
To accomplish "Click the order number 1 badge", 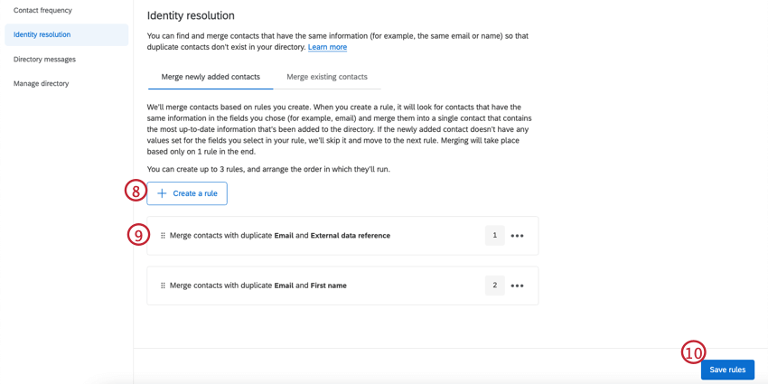I will coord(494,236).
